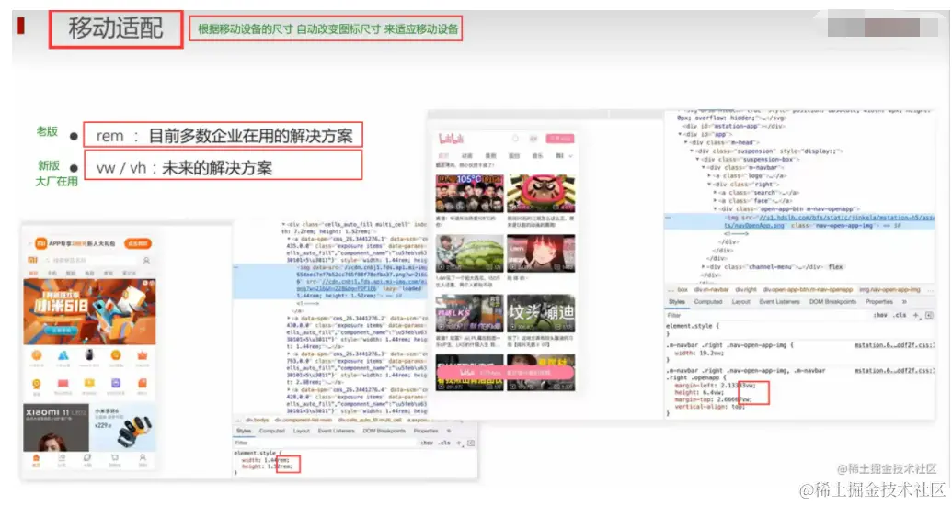Screen dimensions: 952x505
Task: Collapse div class="suspension-box" node
Action: click(x=697, y=160)
